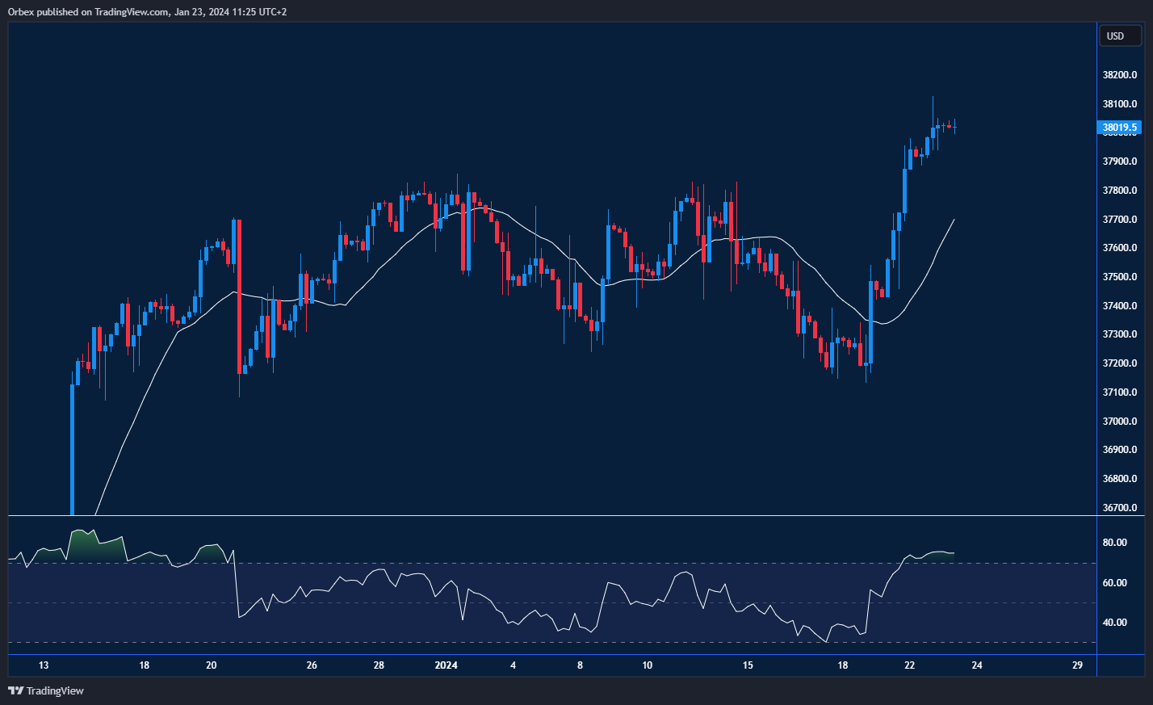This screenshot has height=705, width=1153.
Task: Open the USD currency selector
Action: tap(1119, 36)
